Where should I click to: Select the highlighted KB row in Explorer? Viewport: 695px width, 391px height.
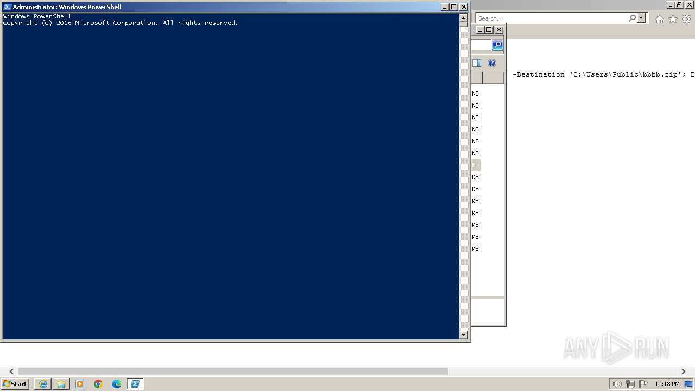click(x=476, y=165)
